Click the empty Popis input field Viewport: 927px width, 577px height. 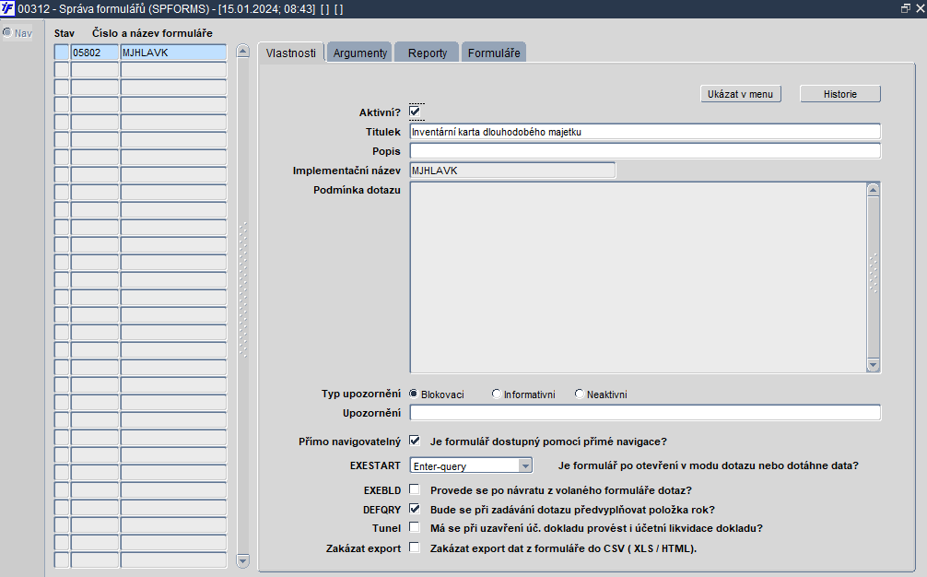[645, 151]
